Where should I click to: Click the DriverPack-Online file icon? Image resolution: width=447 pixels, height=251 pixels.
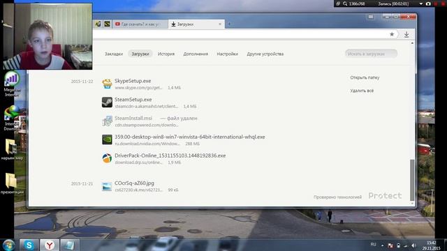tap(107, 158)
